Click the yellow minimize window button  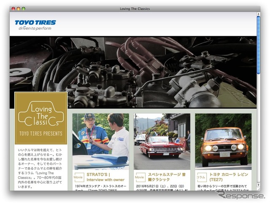click(x=19, y=8)
